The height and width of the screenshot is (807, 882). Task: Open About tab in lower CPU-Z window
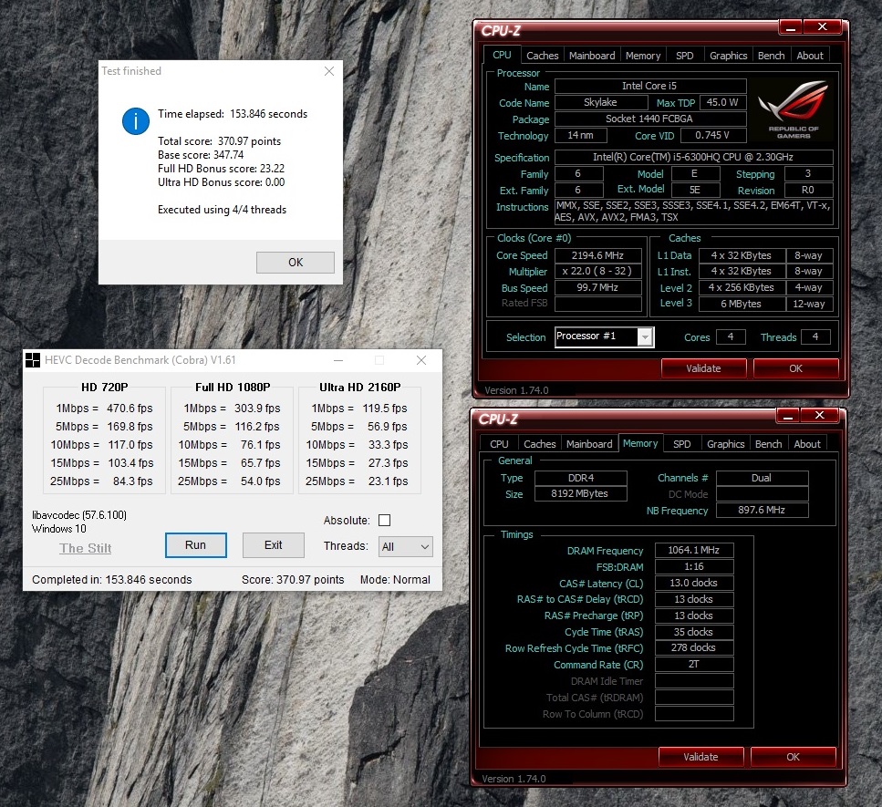807,444
